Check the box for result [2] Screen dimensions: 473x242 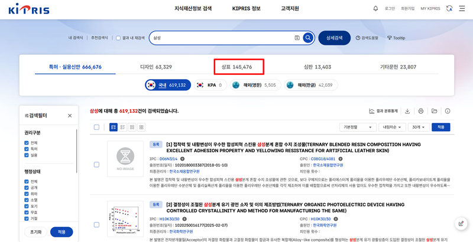[96, 224]
